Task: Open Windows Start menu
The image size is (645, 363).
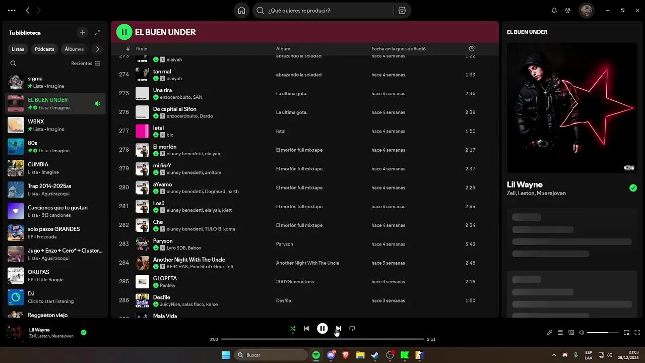Action: (226, 355)
